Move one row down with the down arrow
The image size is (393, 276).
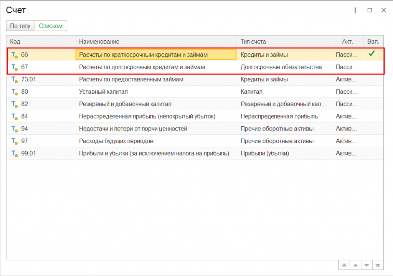pos(367,265)
